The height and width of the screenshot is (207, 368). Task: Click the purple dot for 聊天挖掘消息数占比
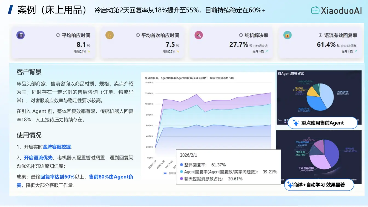coord(182,179)
